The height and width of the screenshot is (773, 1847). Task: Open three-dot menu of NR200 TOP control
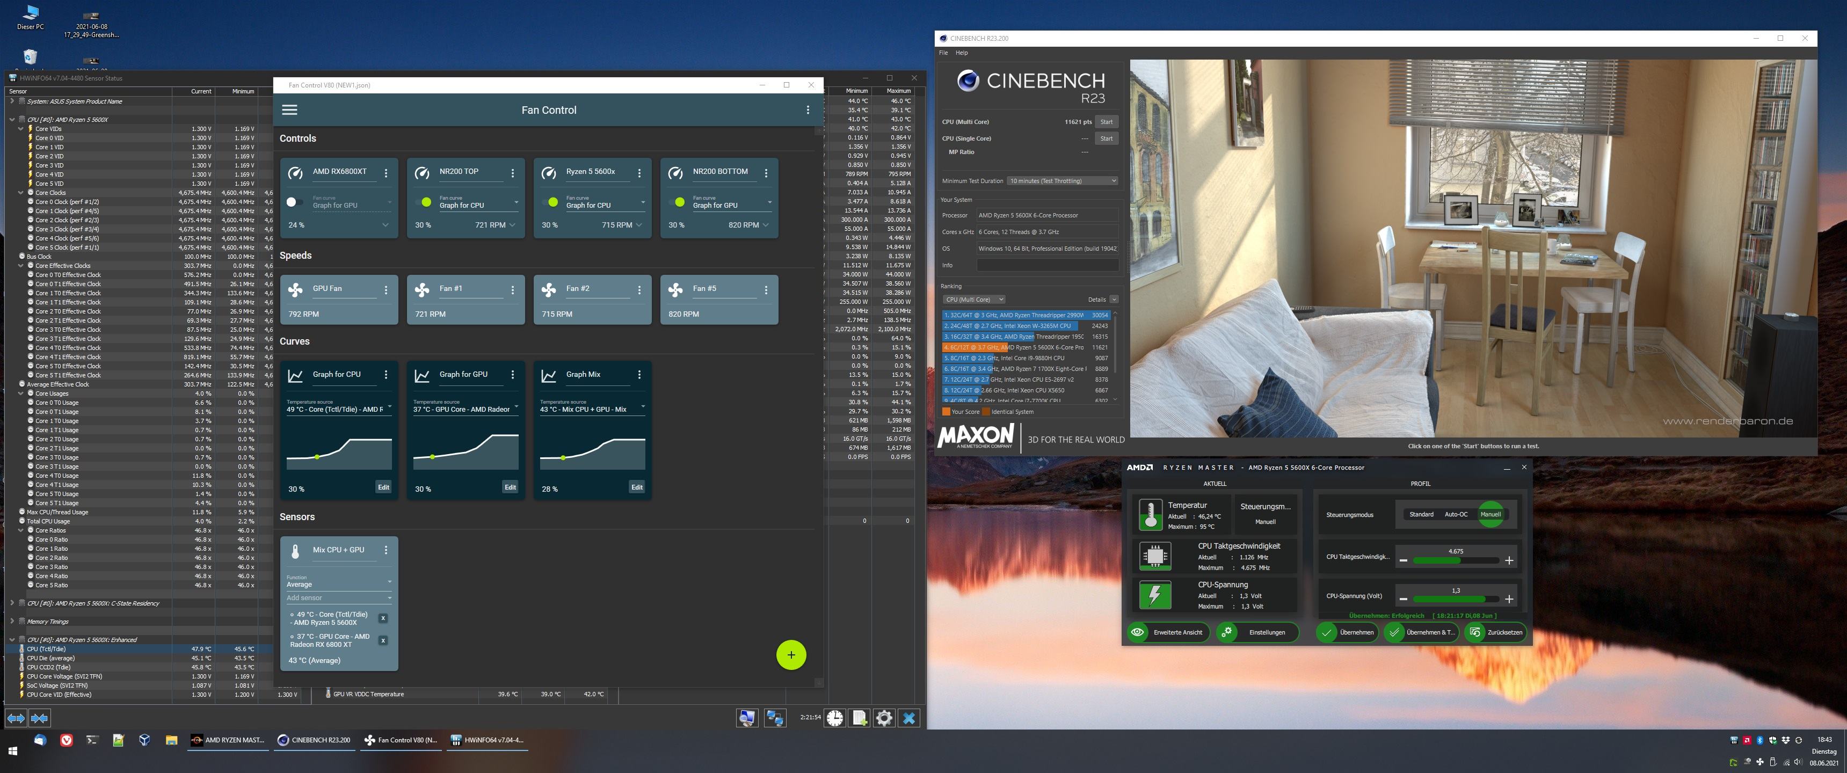pos(513,173)
